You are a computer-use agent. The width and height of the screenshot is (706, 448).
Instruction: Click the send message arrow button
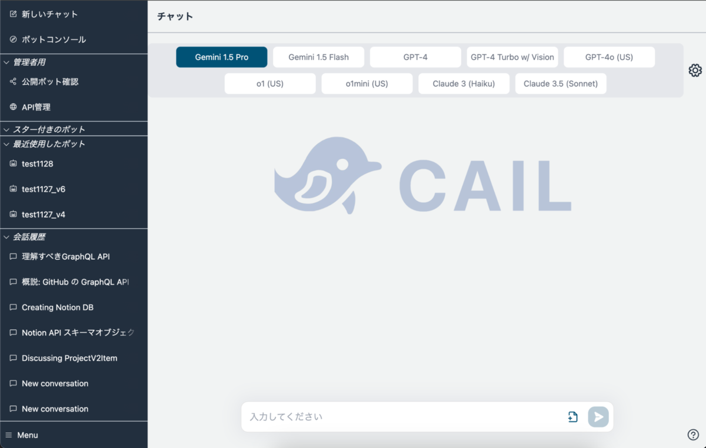pos(598,417)
